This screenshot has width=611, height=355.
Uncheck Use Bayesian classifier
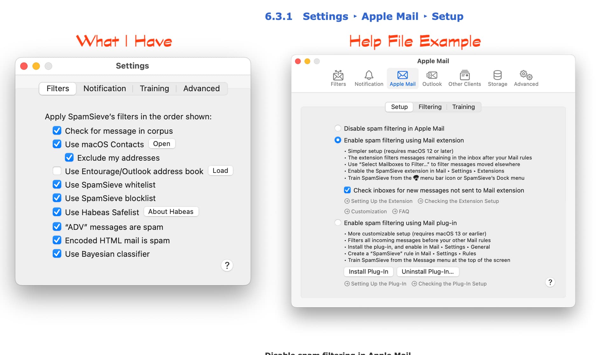pyautogui.click(x=57, y=254)
